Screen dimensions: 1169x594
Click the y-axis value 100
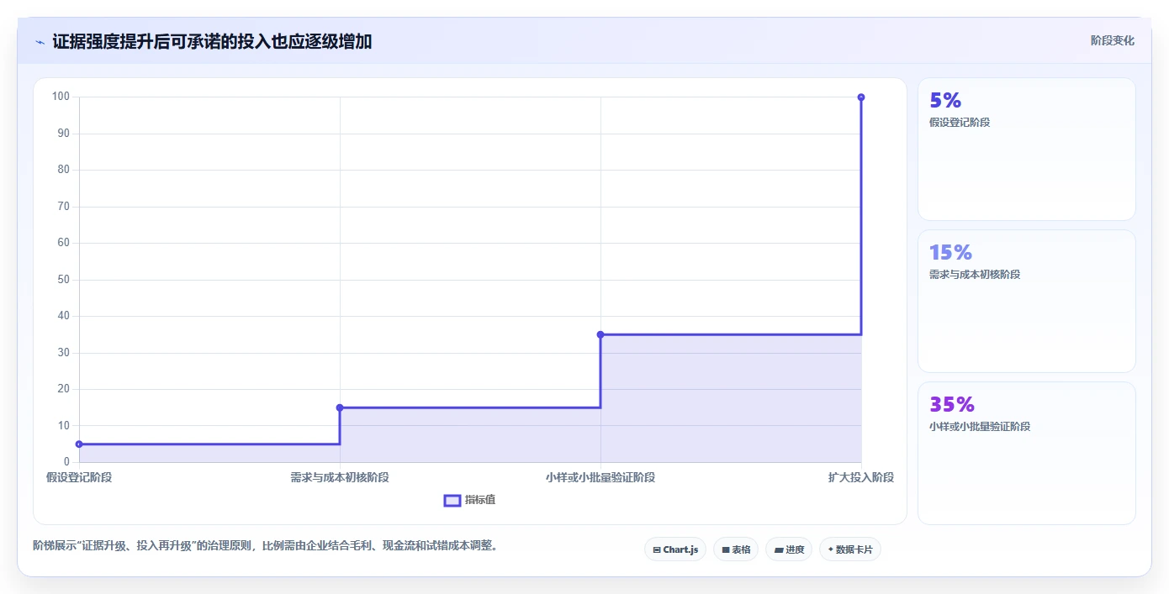61,97
